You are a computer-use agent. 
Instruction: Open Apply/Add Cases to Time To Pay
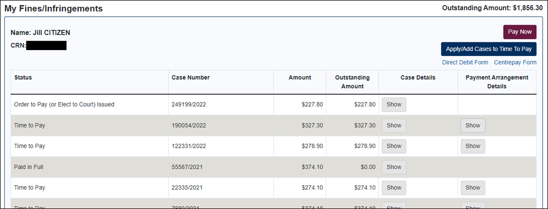[488, 49]
